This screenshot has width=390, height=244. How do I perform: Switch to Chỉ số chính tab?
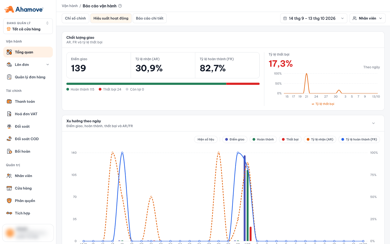tap(75, 18)
